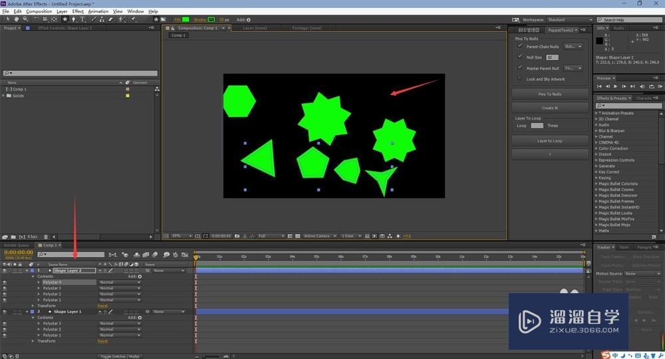Open the viewer magnification 50% dropdown
Image resolution: width=665 pixels, height=359 pixels.
click(182, 236)
